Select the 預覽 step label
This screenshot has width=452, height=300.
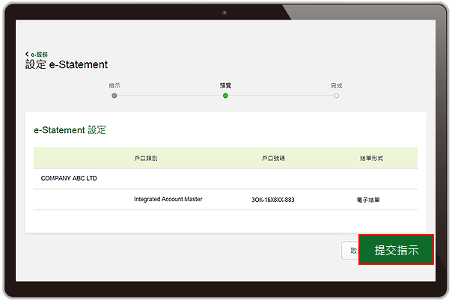click(x=225, y=85)
